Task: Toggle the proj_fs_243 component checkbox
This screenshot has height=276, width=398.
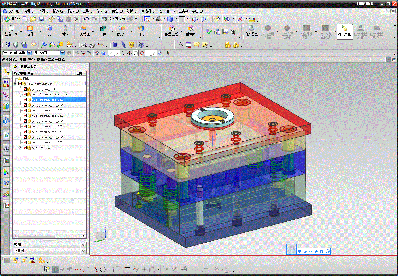Action: 25,148
